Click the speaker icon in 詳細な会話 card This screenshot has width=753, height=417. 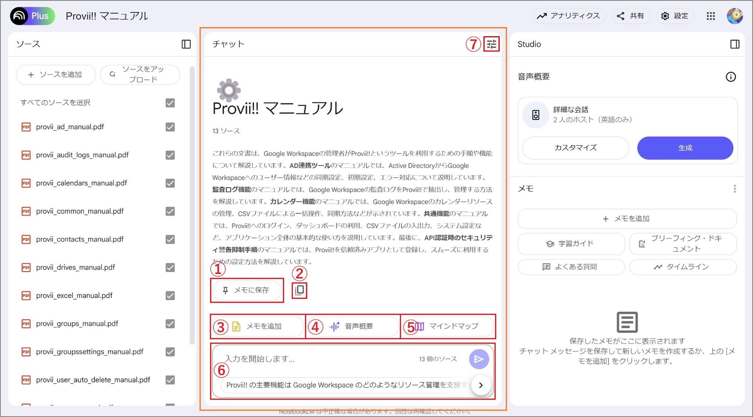(535, 115)
